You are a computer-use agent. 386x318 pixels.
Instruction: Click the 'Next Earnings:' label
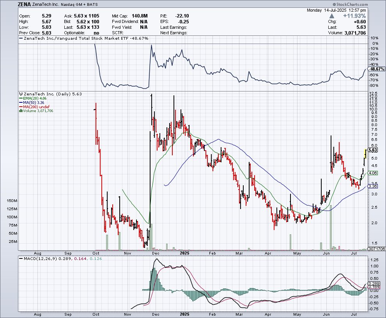pyautogui.click(x=174, y=33)
